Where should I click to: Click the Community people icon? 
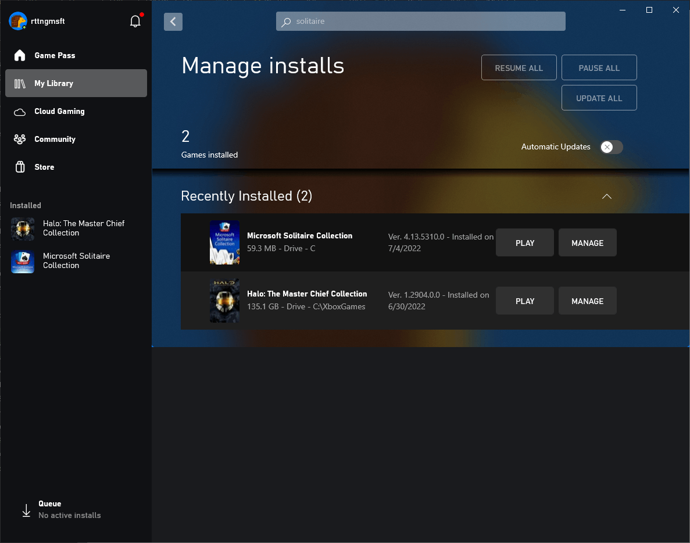20,140
